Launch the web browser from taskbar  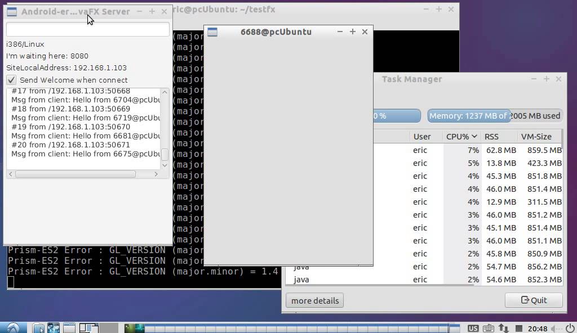coord(54,328)
